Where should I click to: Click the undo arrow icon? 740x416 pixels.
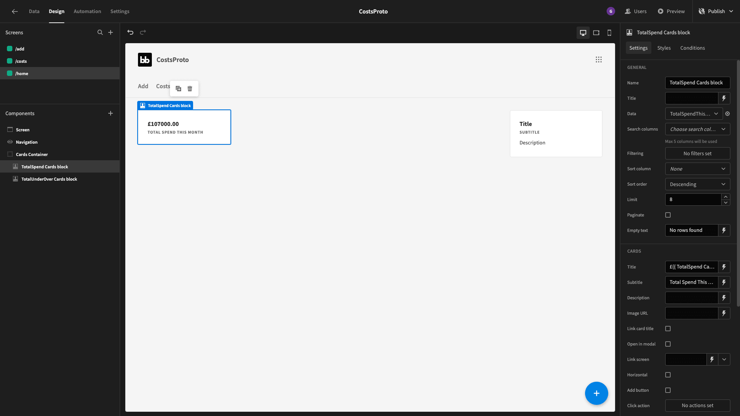pyautogui.click(x=130, y=32)
